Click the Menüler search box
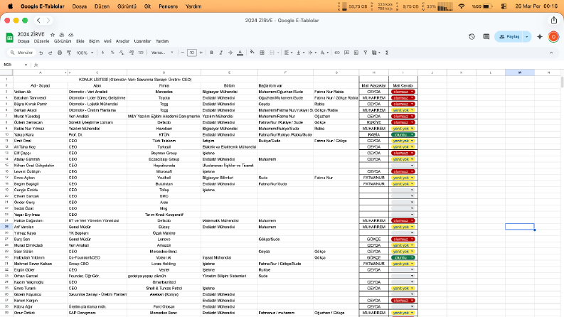Screen dimensions: 564x317 [21, 53]
